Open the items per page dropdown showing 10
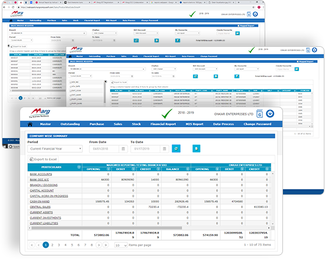325x259 pixels. [x=121, y=245]
